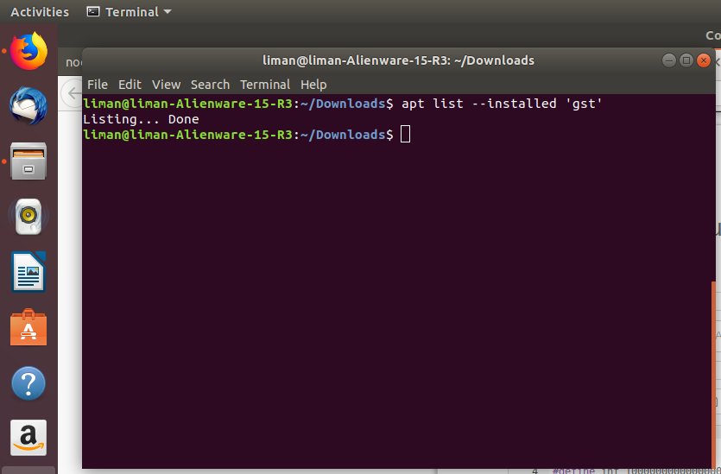Viewport: 721px width, 474px height.
Task: Open the Activities overview
Action: coord(40,12)
